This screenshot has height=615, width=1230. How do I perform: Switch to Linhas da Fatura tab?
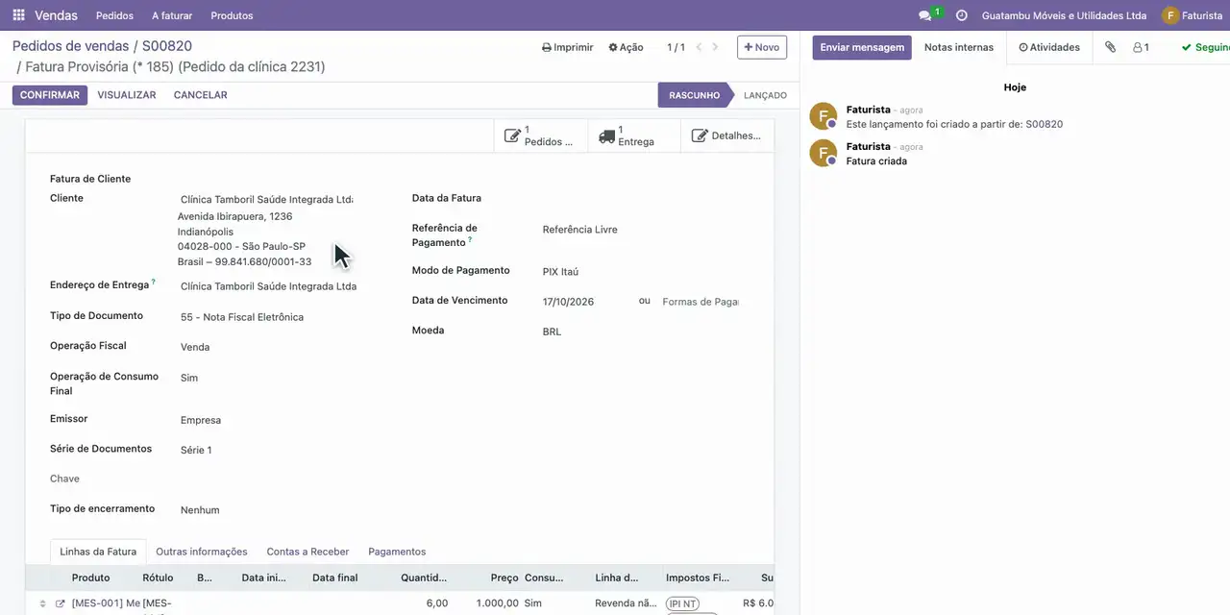click(x=98, y=552)
